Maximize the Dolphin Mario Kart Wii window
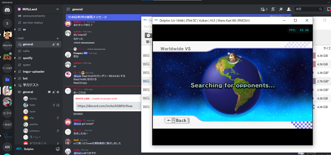The height and width of the screenshot is (155, 331). tap(295, 20)
